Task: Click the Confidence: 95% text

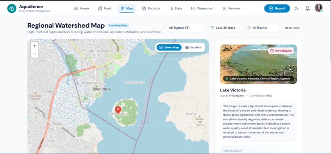Action: click(x=261, y=96)
